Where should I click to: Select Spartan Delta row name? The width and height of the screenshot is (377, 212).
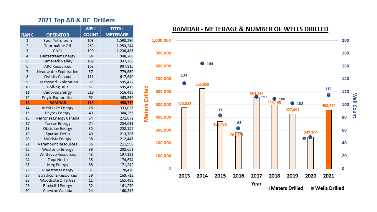point(58,134)
